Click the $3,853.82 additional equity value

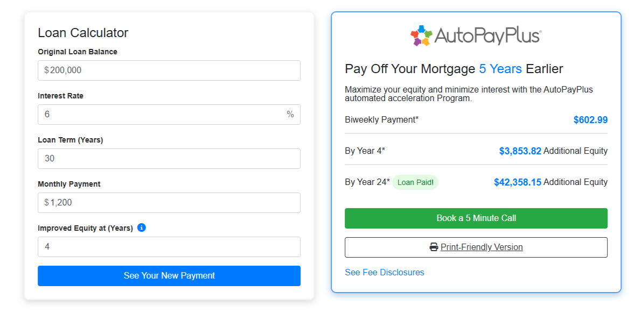[x=520, y=151]
